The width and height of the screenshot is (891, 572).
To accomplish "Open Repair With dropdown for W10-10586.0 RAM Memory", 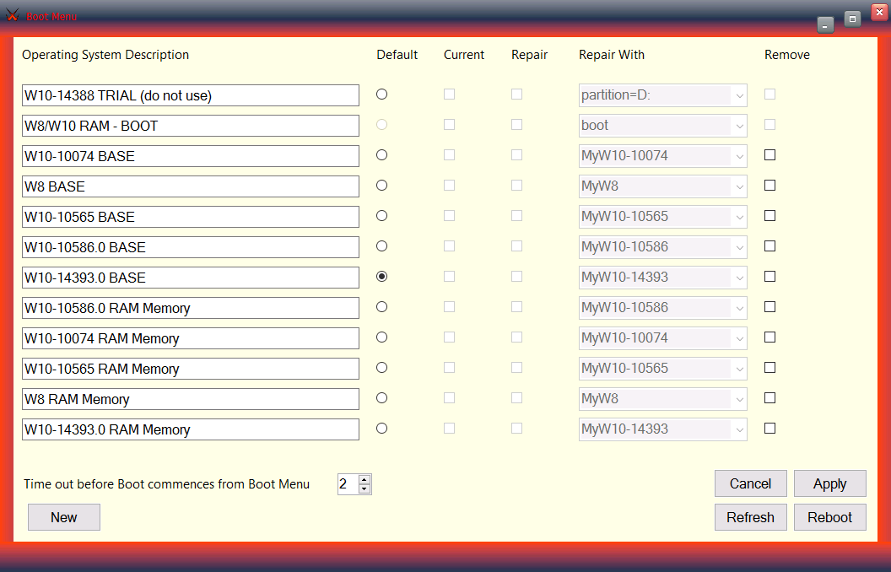I will [x=662, y=308].
